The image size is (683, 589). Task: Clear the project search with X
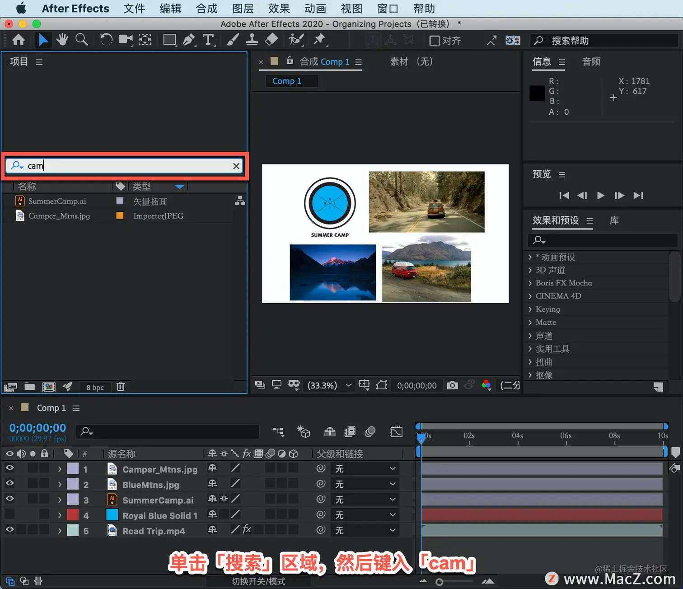(236, 166)
